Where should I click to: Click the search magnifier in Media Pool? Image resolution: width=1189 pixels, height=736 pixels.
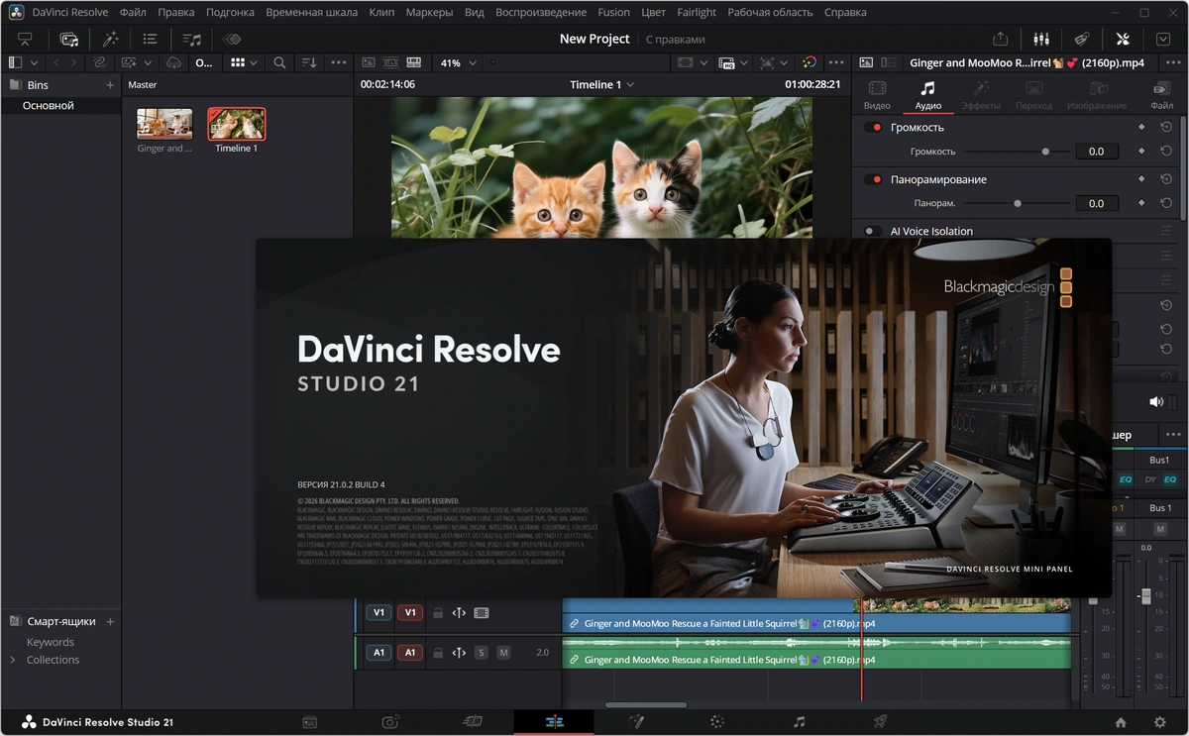279,62
